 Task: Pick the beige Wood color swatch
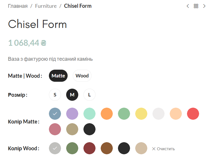click(141, 148)
